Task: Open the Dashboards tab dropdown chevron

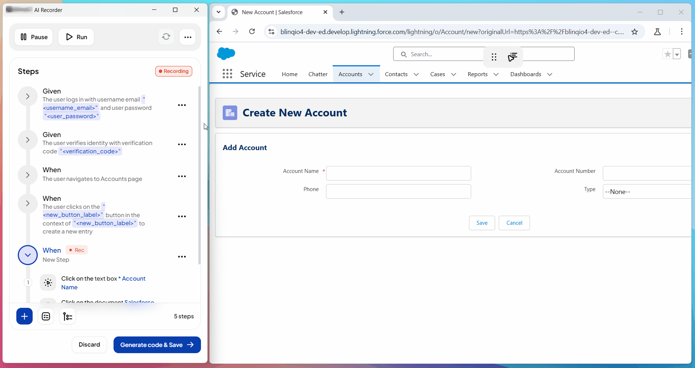Action: point(550,74)
